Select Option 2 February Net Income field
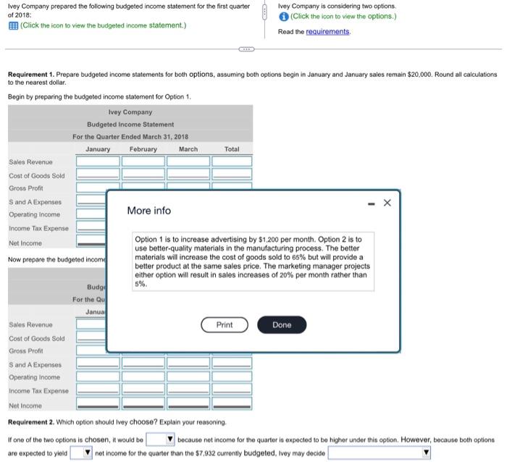Image resolution: width=507 pixels, height=462 pixels. [x=143, y=403]
